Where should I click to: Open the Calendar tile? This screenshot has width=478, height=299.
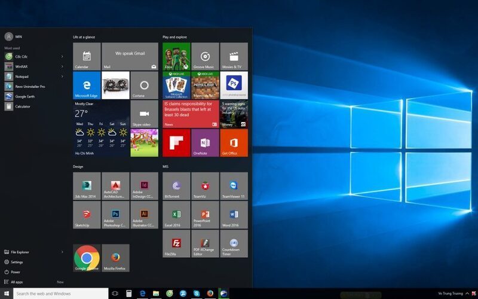[x=87, y=56]
